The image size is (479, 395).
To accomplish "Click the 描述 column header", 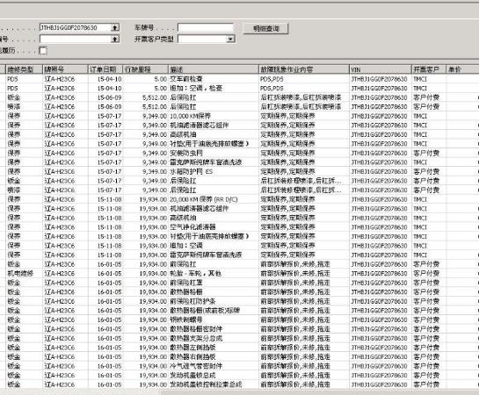I will pyautogui.click(x=214, y=69).
